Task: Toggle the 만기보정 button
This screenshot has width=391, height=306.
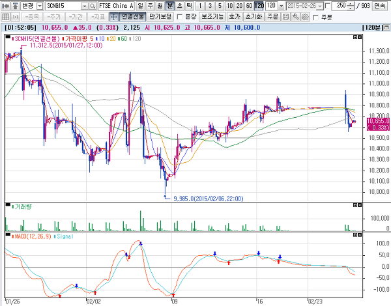Action: tap(160, 17)
